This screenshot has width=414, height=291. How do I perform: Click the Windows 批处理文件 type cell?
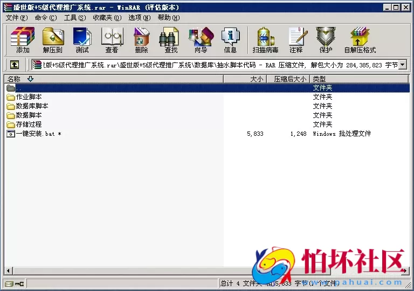point(342,134)
